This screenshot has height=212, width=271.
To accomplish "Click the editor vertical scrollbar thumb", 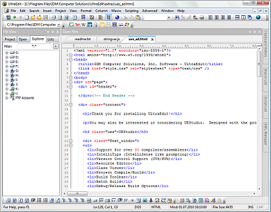I will [x=259, y=64].
